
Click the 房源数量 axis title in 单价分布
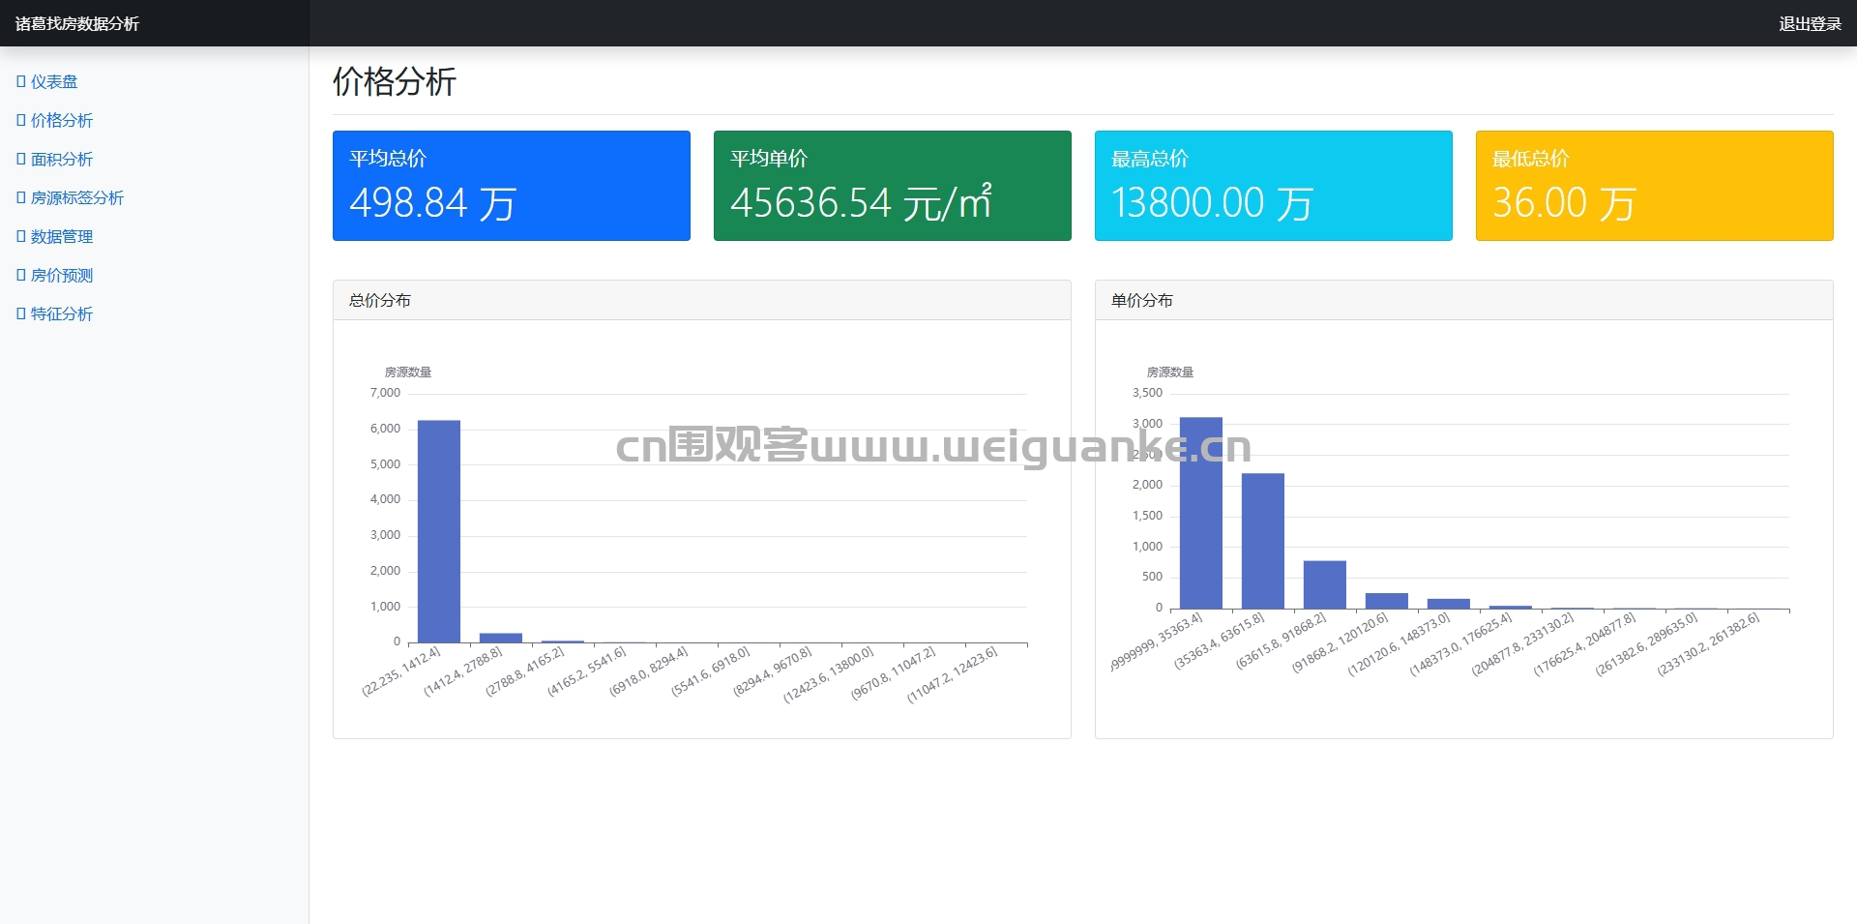click(x=1170, y=372)
